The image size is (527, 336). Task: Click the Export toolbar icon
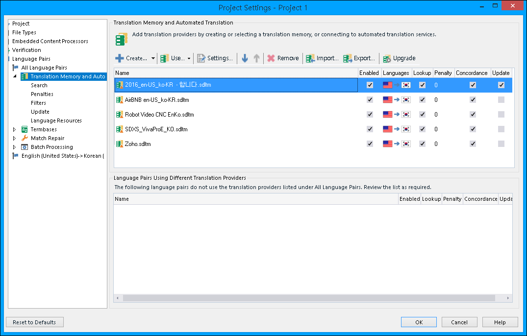(348, 58)
